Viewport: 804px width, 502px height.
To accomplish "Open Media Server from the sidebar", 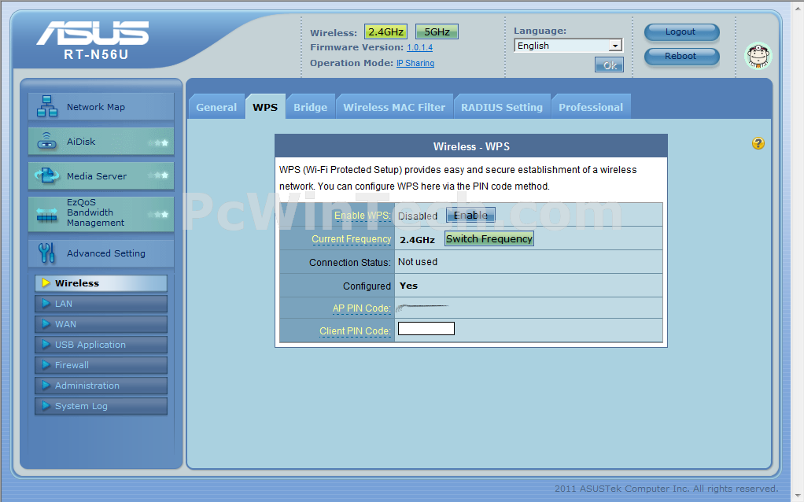I will (x=101, y=176).
